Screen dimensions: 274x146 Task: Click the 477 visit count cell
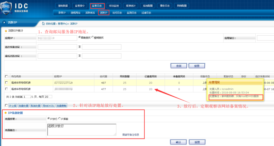[x=103, y=89]
